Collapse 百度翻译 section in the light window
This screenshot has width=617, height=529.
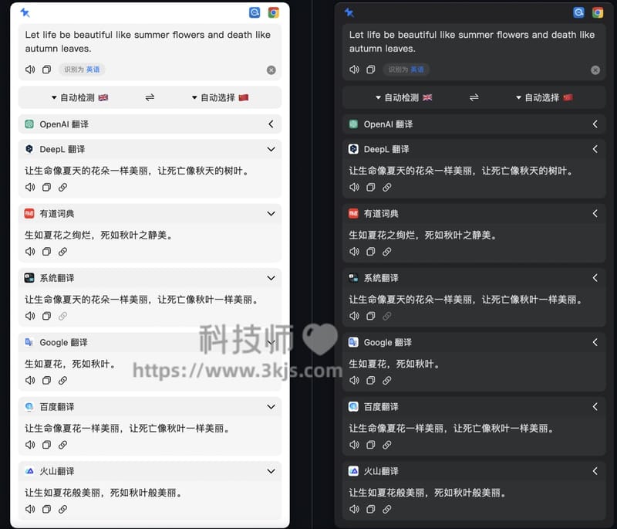click(x=271, y=406)
